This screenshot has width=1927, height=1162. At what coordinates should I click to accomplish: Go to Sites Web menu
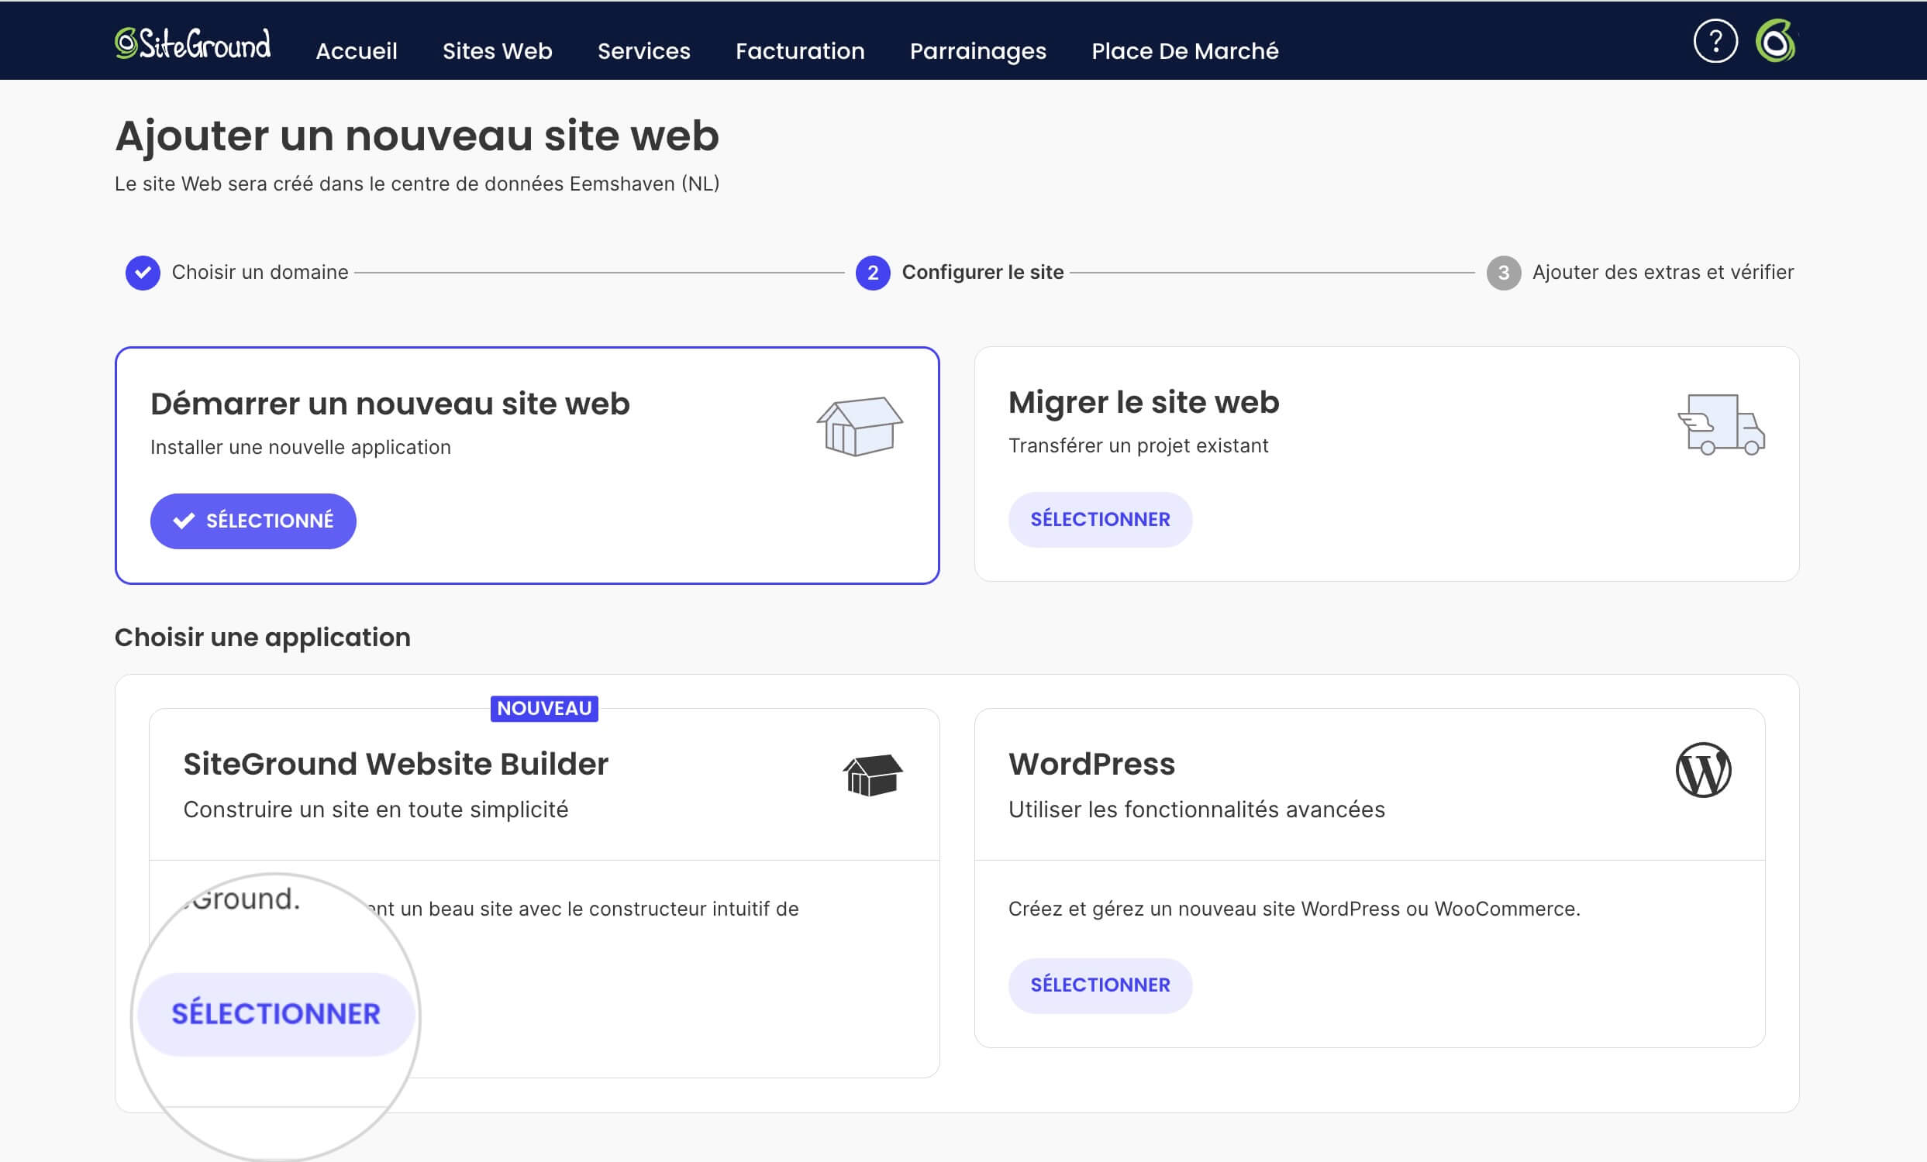[498, 51]
